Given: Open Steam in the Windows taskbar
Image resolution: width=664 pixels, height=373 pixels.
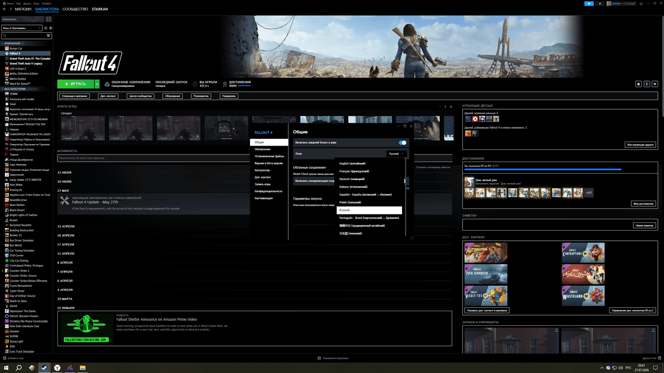Looking at the screenshot, I should coord(45,368).
